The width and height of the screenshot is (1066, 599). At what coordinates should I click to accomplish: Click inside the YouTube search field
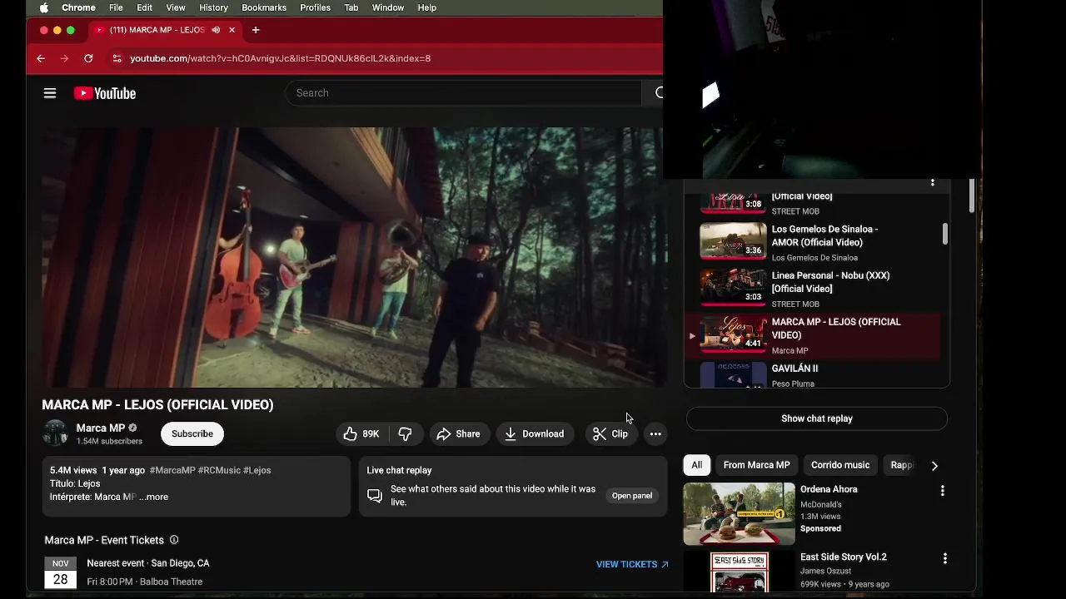[463, 93]
